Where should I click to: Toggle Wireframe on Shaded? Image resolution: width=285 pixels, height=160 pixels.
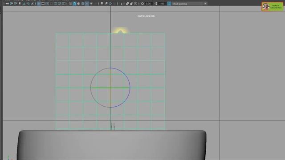(x=83, y=4)
